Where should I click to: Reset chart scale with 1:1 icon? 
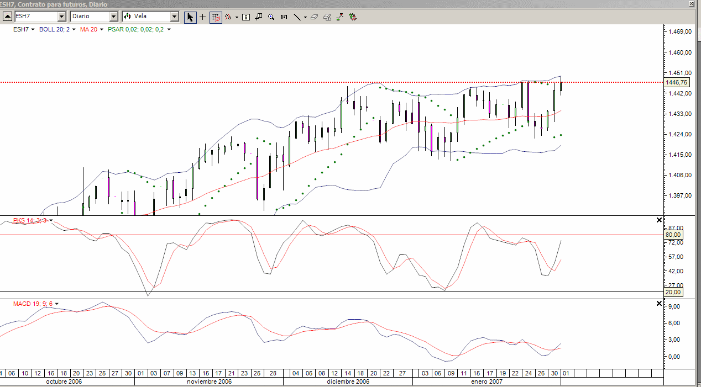click(x=284, y=17)
